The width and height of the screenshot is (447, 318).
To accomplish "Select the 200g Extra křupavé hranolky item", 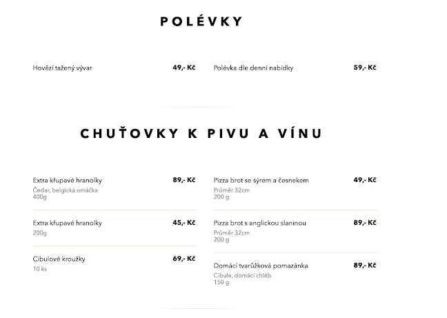I will pyautogui.click(x=68, y=223).
